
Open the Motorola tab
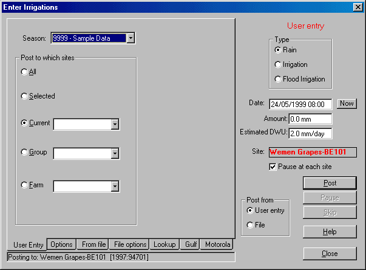click(216, 244)
